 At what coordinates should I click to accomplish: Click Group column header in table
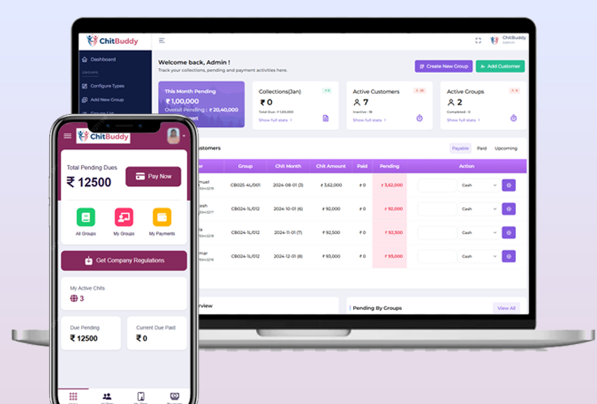pyautogui.click(x=245, y=166)
